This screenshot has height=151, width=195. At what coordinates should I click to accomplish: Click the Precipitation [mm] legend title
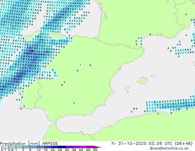[x=18, y=144]
